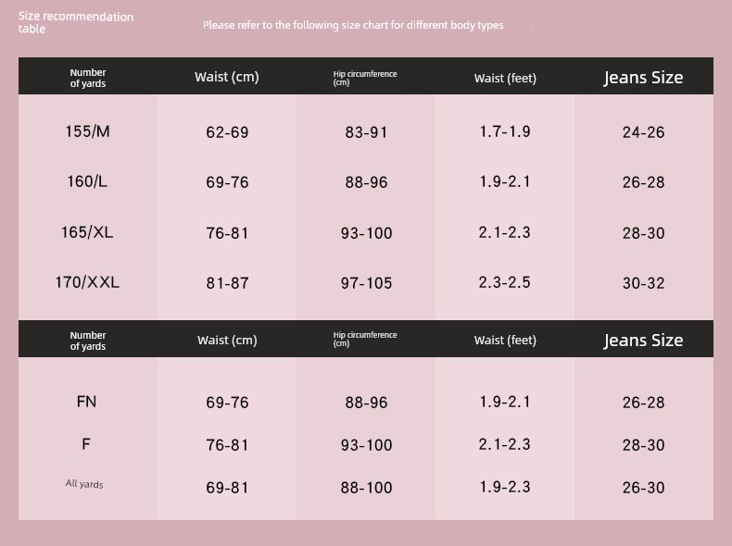Select the 160/L size label
The height and width of the screenshot is (546, 732).
pos(87,181)
